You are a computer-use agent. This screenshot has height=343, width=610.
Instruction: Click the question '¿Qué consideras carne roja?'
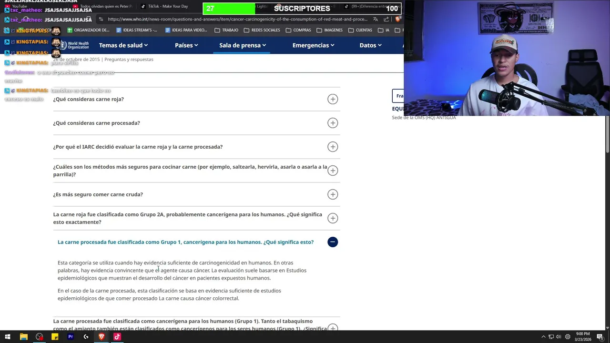(x=89, y=99)
